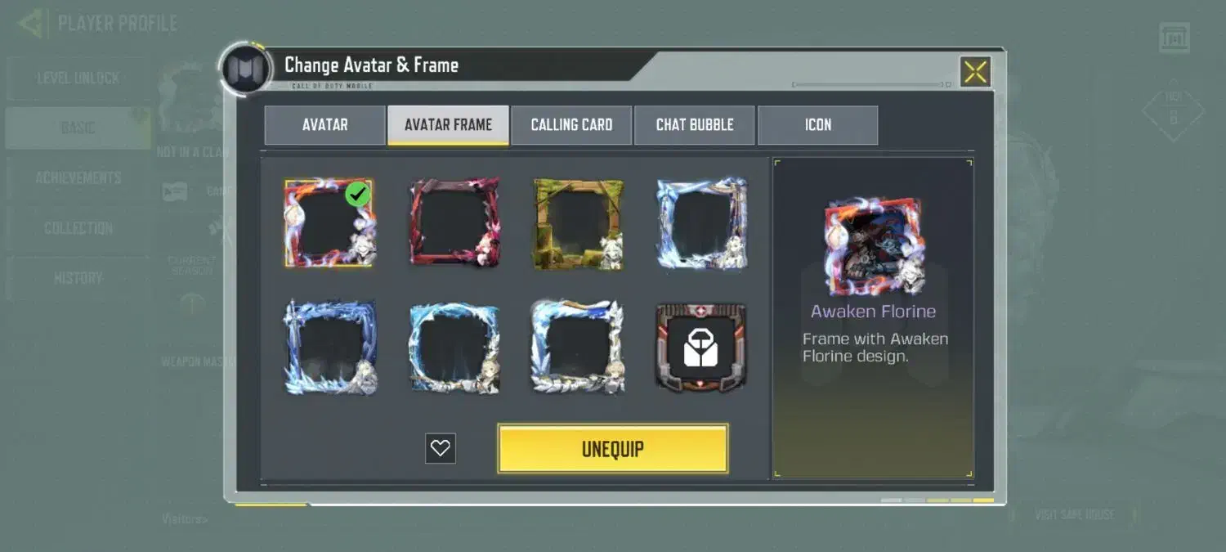Choose the red metallic frame with box icon

pos(701,347)
